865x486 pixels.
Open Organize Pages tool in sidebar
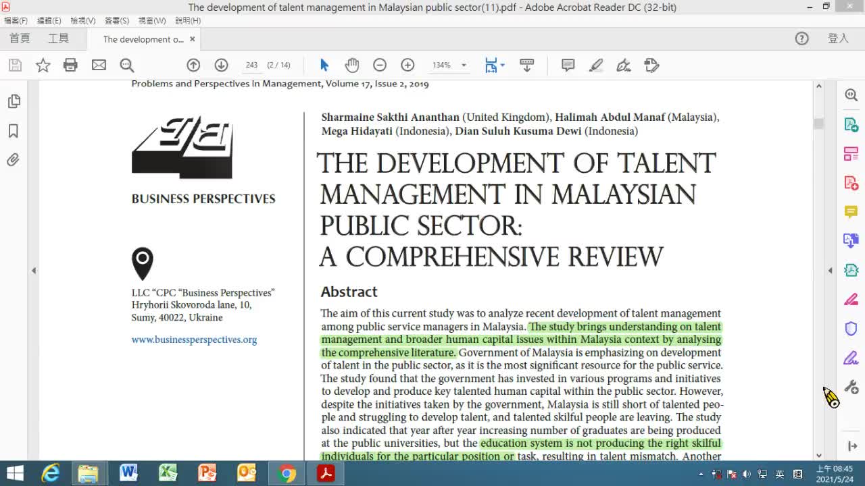pyautogui.click(x=851, y=153)
